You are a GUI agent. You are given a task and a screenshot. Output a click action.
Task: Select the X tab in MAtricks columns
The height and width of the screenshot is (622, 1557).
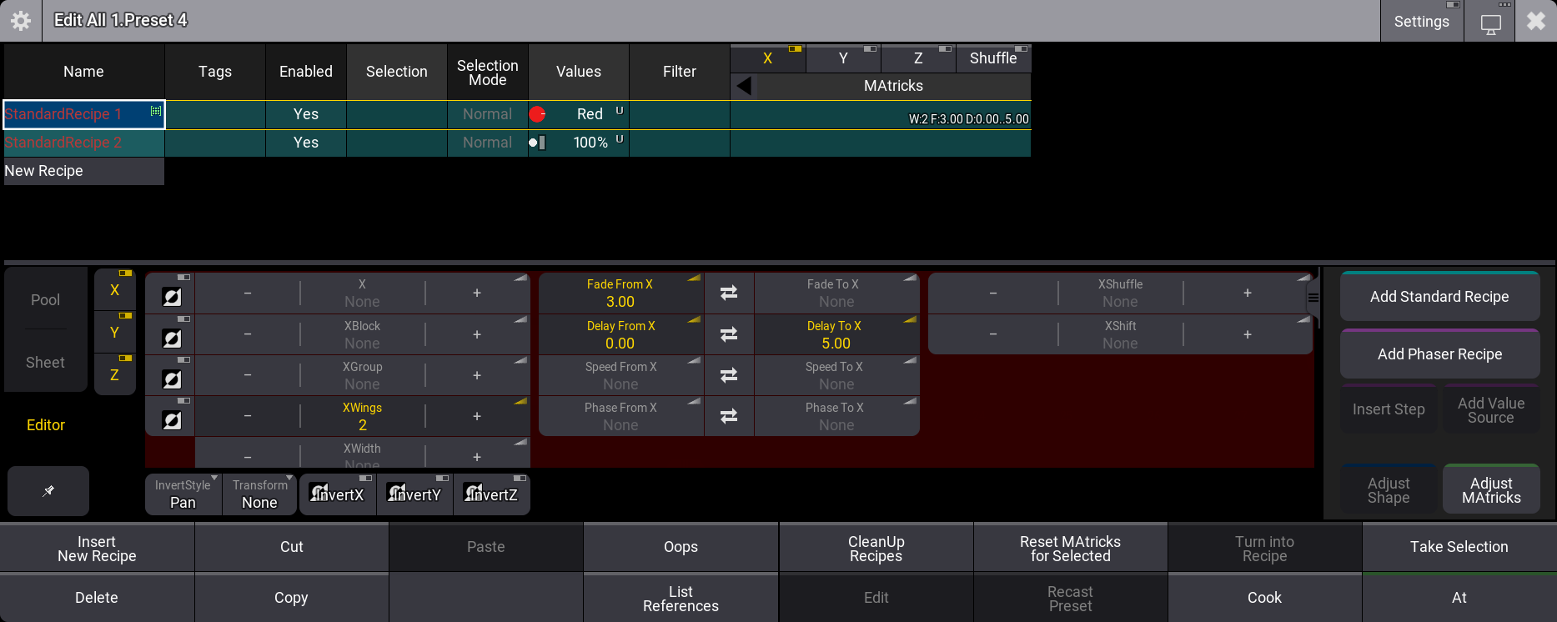767,58
